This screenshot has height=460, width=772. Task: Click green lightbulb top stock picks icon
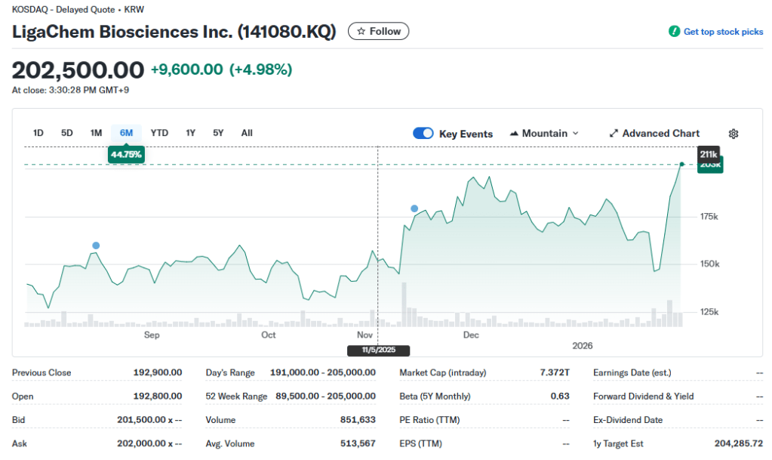click(x=674, y=32)
